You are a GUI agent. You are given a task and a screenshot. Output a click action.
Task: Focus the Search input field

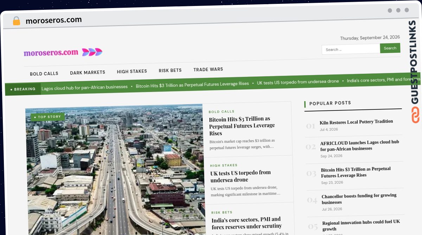pos(351,49)
